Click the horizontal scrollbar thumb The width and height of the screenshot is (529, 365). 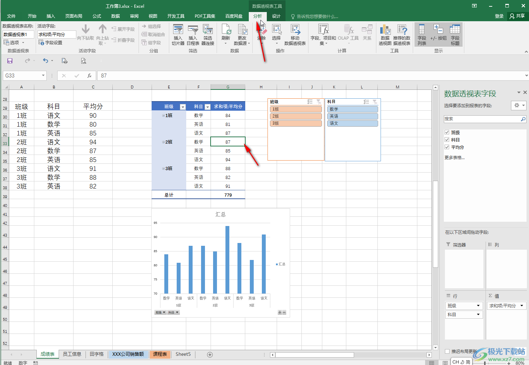coord(315,355)
